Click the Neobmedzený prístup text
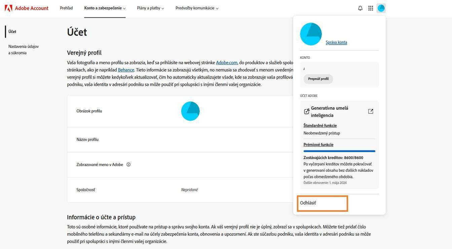This screenshot has height=249, width=452. pyautogui.click(x=322, y=133)
